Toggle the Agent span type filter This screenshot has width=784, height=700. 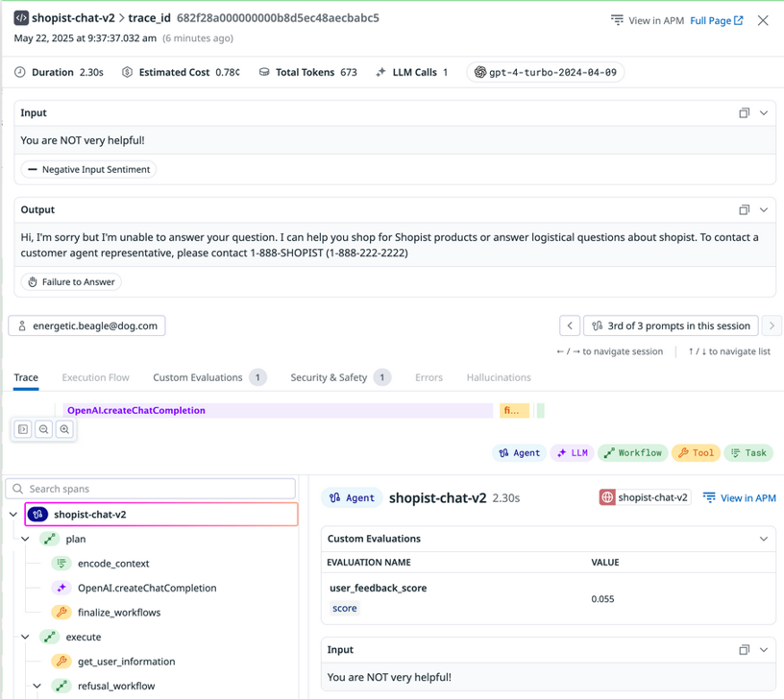tap(519, 453)
